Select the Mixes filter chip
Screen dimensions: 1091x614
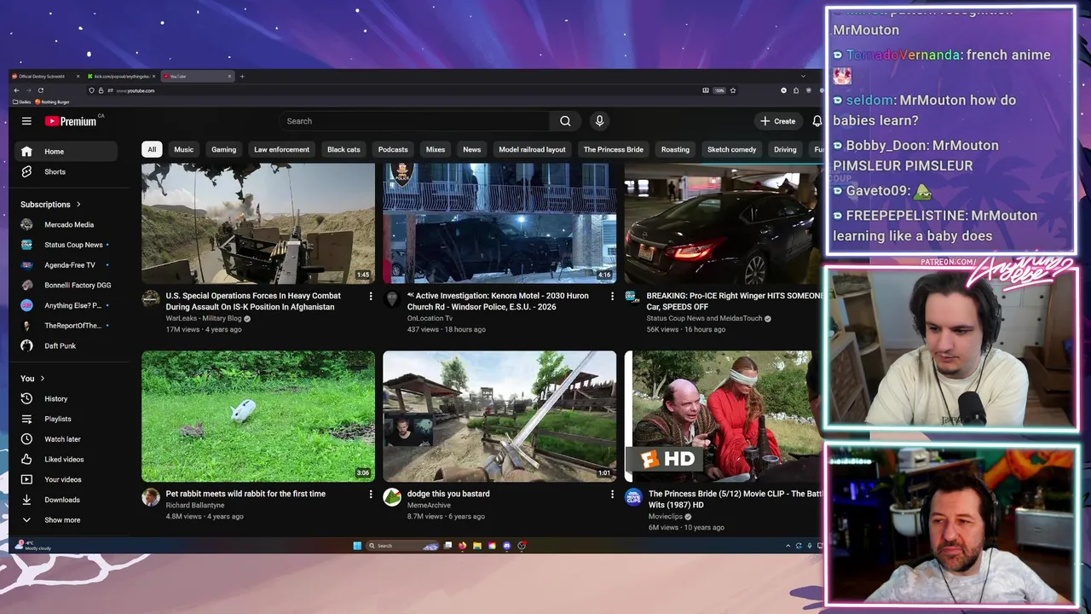click(436, 149)
